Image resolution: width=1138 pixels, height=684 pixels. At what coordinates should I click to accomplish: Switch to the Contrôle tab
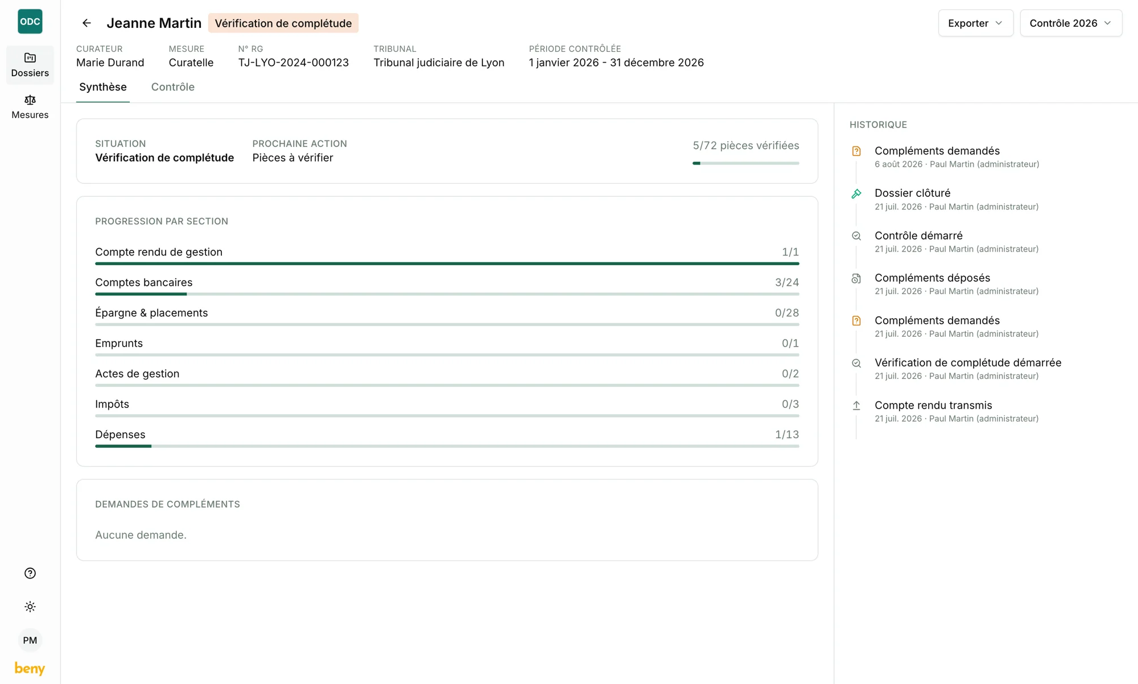[173, 87]
